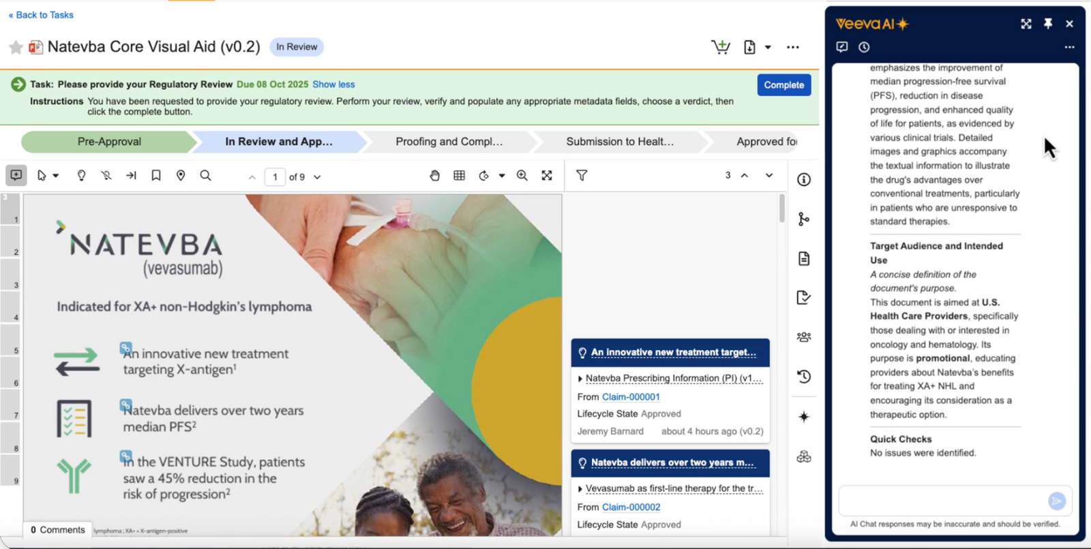
Task: Select the In Review and App... stage
Action: [x=279, y=142]
